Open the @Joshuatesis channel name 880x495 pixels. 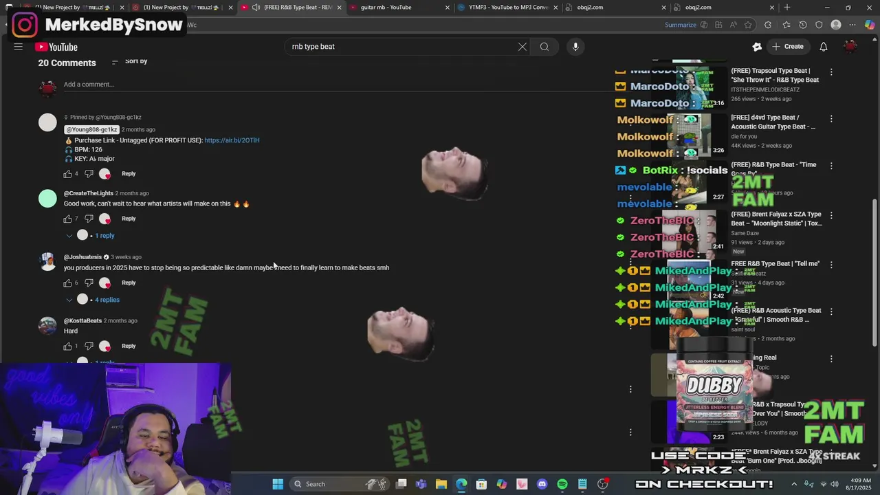[x=82, y=257]
